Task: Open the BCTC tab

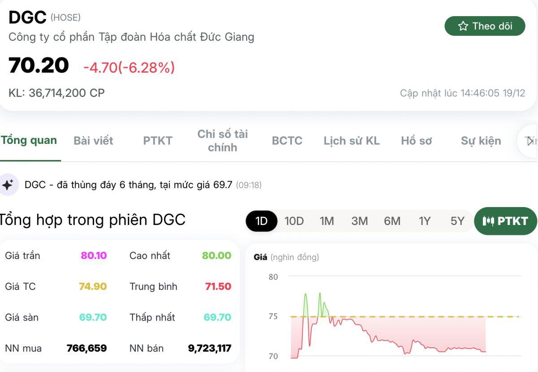Action: [286, 141]
